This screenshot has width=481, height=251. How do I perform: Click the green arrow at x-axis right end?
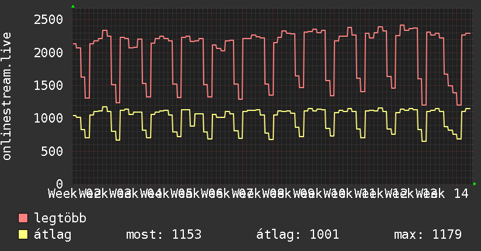pyautogui.click(x=475, y=184)
